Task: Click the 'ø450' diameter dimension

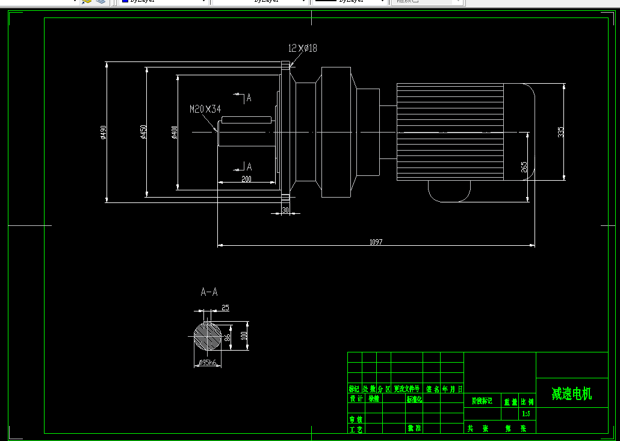Action: click(143, 132)
